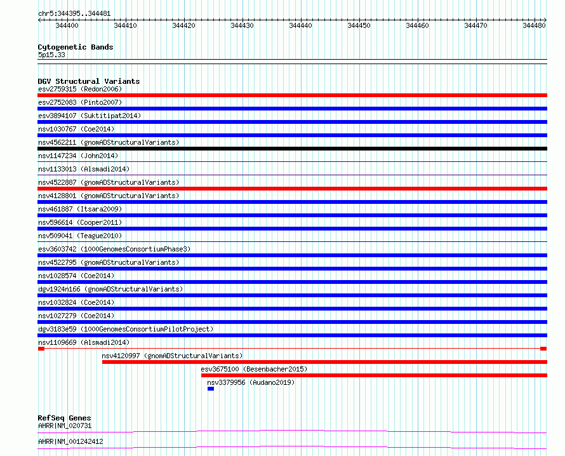Select the esv2752083 (Pinto2007) variant label
The height and width of the screenshot is (456, 565).
tap(80, 102)
